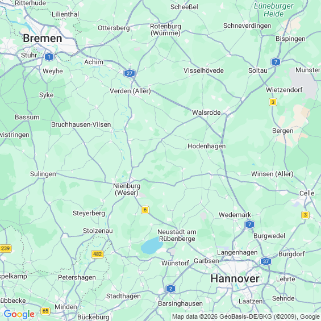Select the Nienburg (Weser) label

127,189
